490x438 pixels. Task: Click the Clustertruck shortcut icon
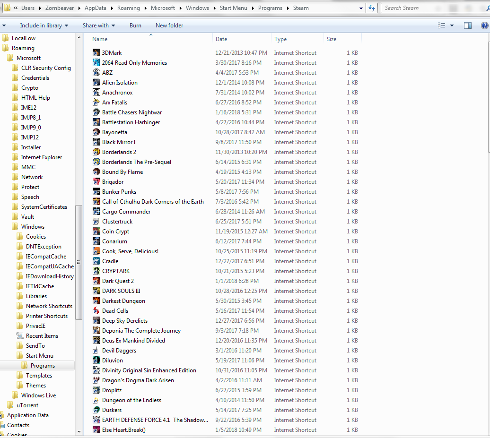click(x=96, y=221)
